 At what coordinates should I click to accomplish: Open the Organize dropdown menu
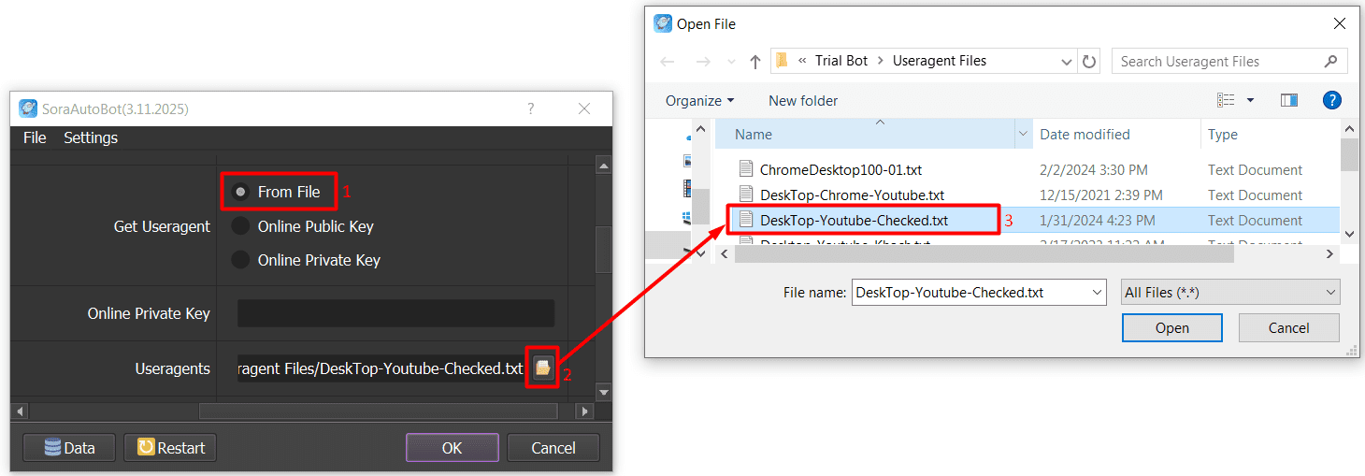pyautogui.click(x=699, y=101)
